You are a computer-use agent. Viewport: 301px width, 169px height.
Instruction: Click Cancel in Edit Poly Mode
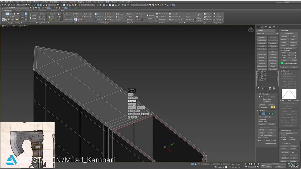coord(271,105)
